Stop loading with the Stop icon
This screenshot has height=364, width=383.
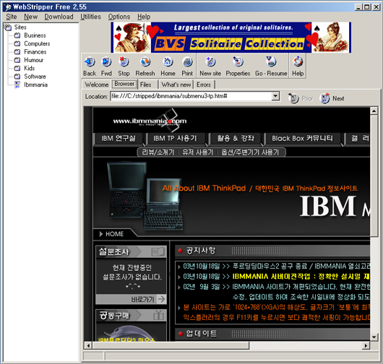coord(124,62)
